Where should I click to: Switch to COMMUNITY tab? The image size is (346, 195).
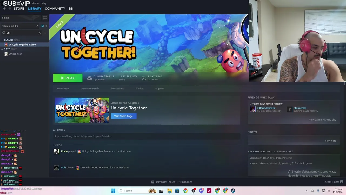click(55, 9)
